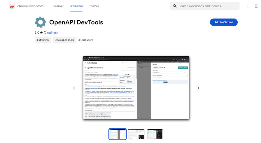261x143 pixels.
Task: Click the OpenAPI DevTools gear logo
Action: pyautogui.click(x=41, y=22)
